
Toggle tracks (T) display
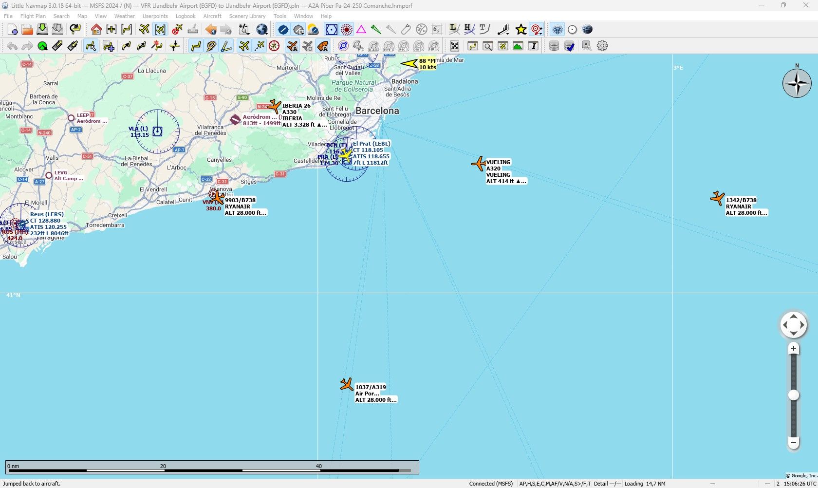(x=485, y=30)
